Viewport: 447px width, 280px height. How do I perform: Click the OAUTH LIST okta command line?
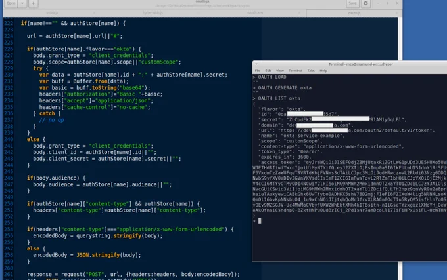279,98
